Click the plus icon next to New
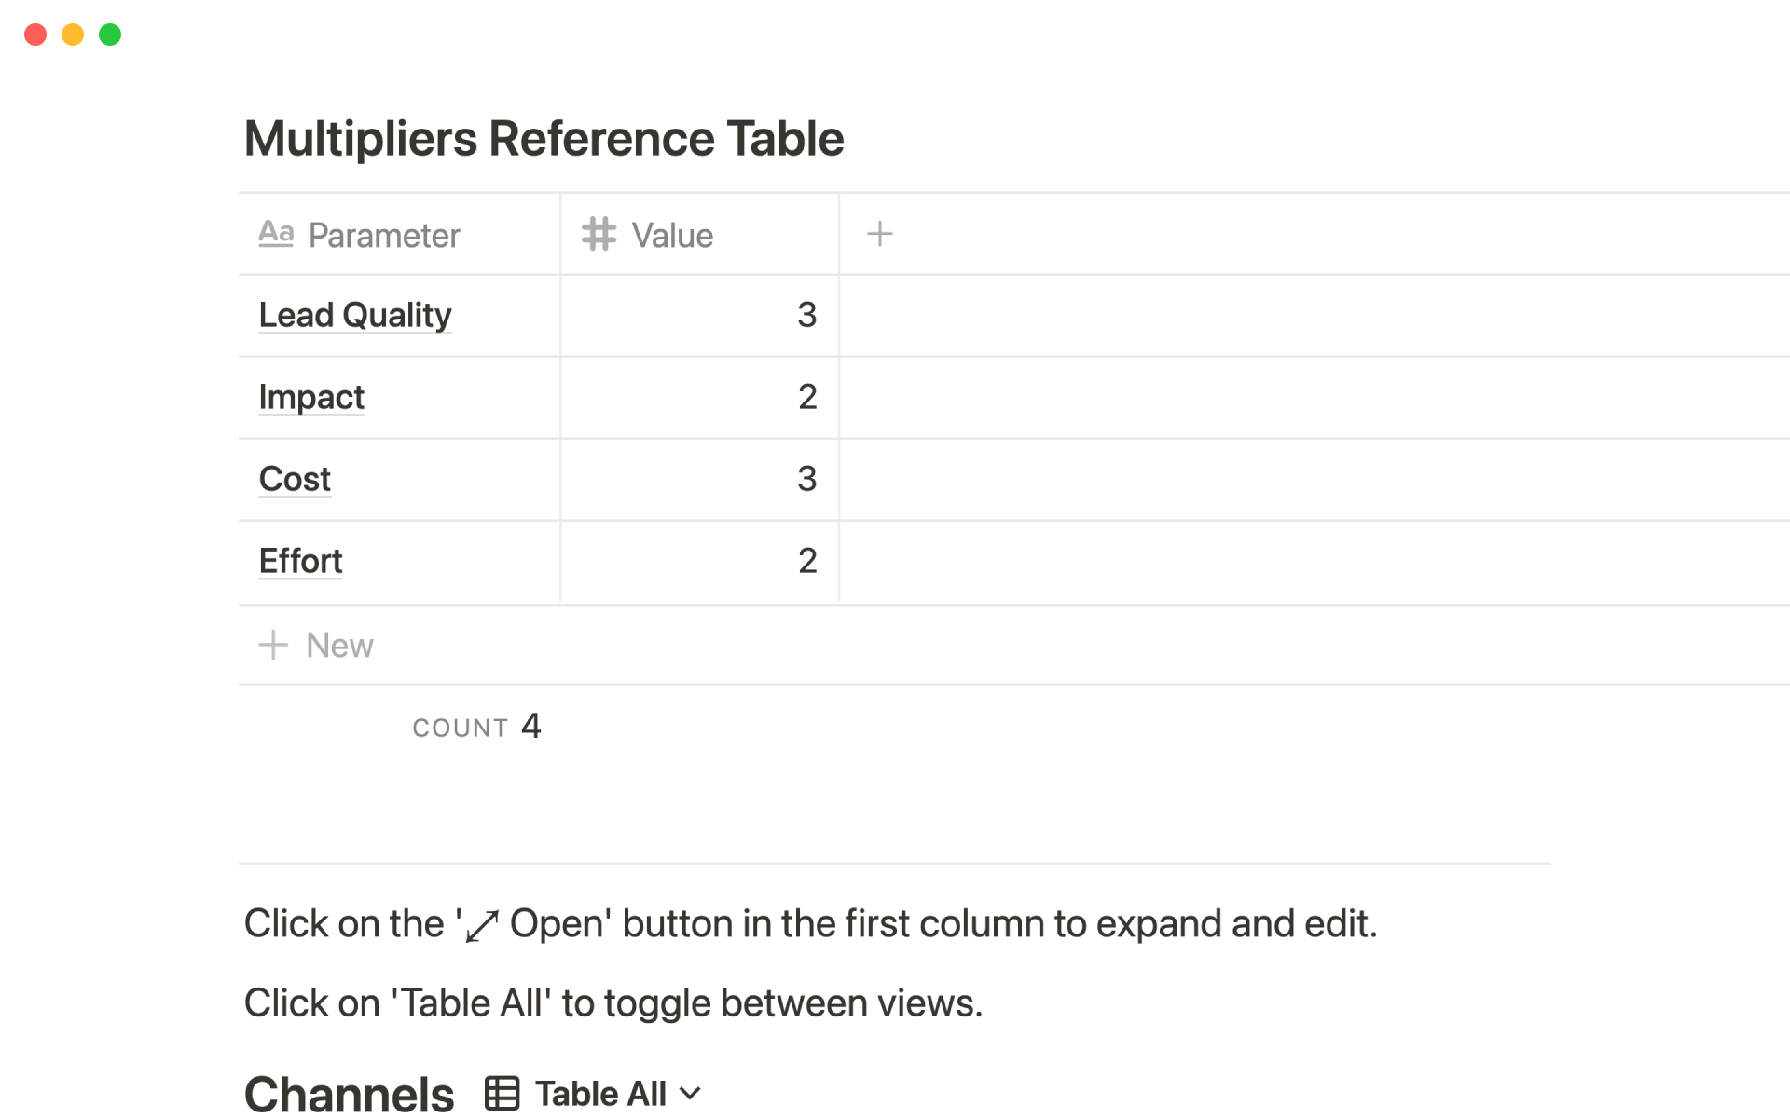Image resolution: width=1790 pixels, height=1118 pixels. pyautogui.click(x=273, y=645)
